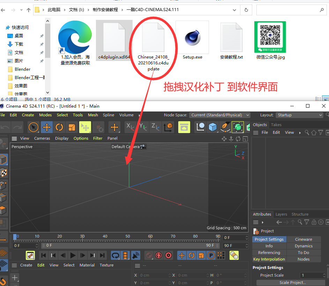Select the 安装教程.txt file

(x=231, y=40)
